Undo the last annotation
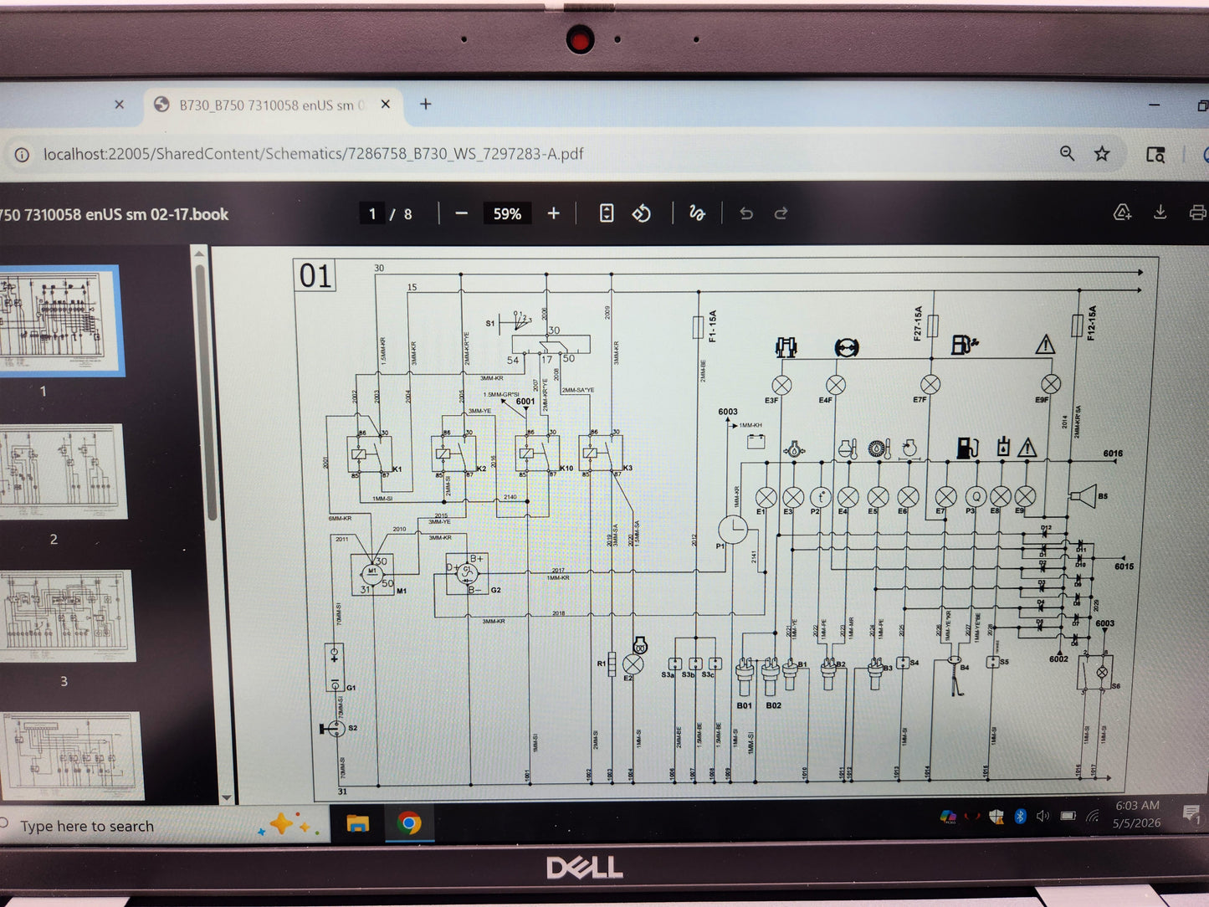Image resolution: width=1209 pixels, height=907 pixels. point(746,214)
